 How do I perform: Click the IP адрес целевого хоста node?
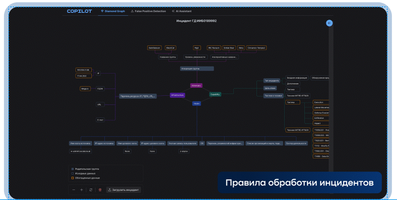(x=153, y=144)
